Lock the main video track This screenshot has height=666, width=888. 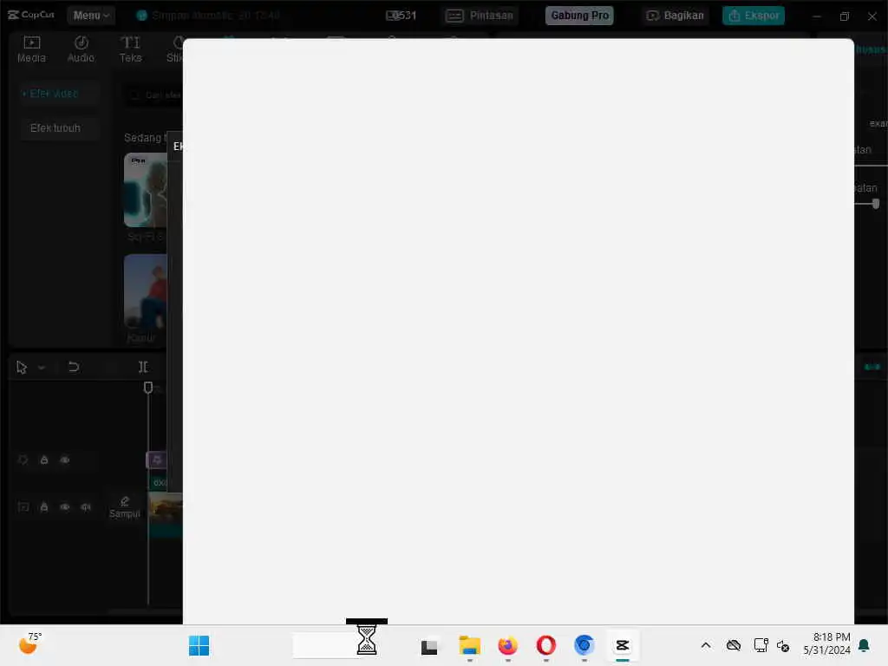(43, 506)
